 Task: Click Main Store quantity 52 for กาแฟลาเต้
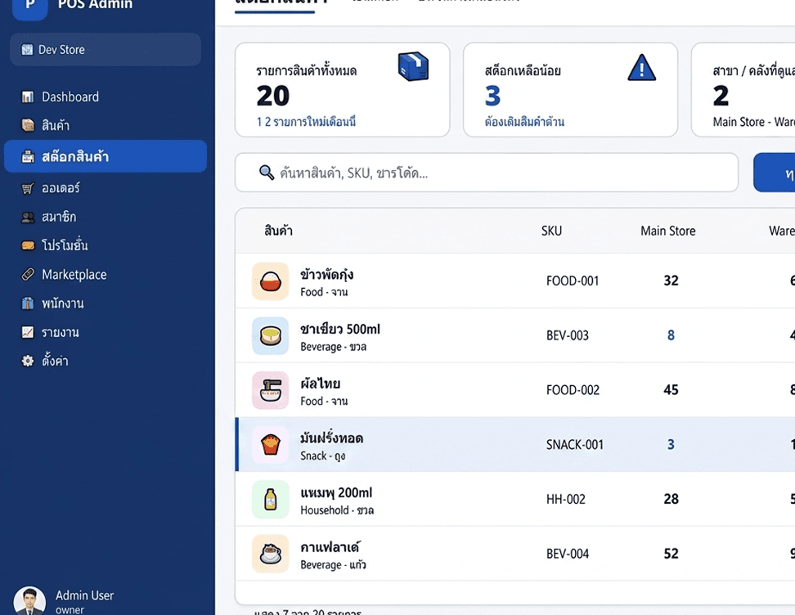pos(671,553)
